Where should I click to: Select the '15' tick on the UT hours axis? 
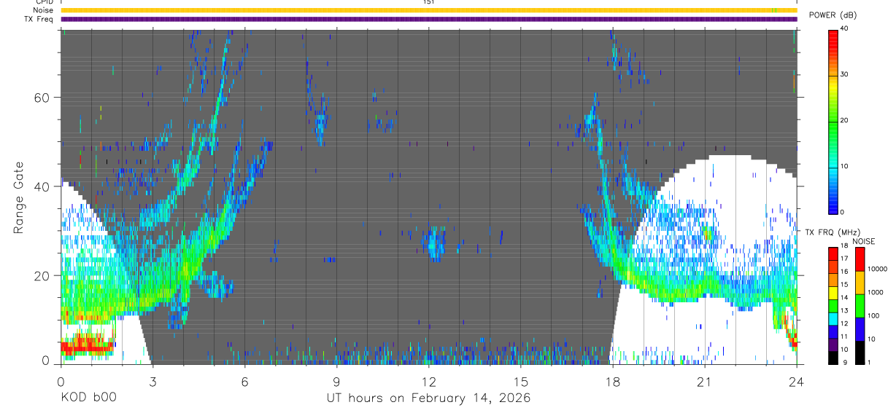pos(521,381)
